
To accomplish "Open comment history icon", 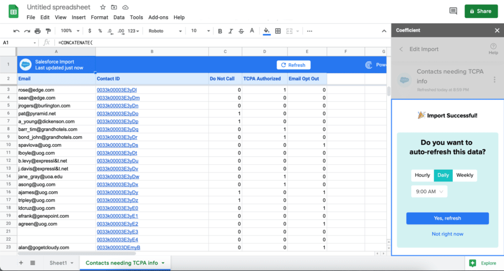I will pyautogui.click(x=453, y=11).
